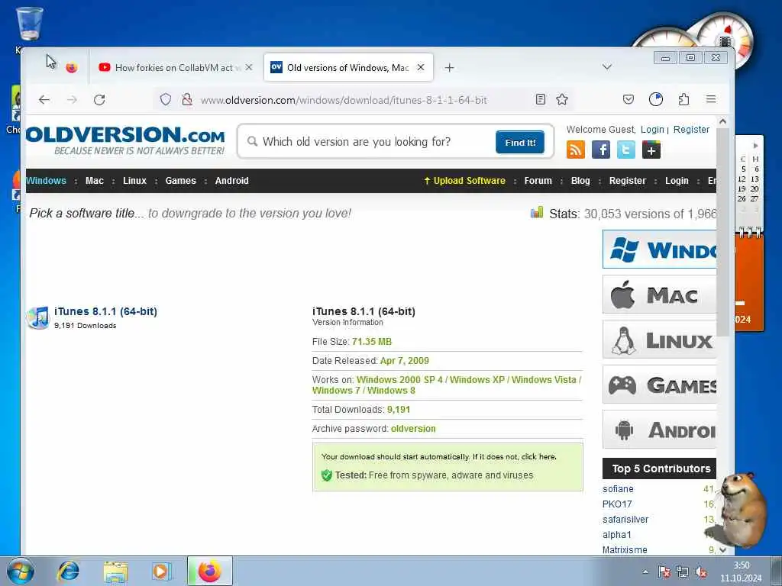Go back using the browser back arrow
Viewport: 782px width, 586px height.
[44, 100]
